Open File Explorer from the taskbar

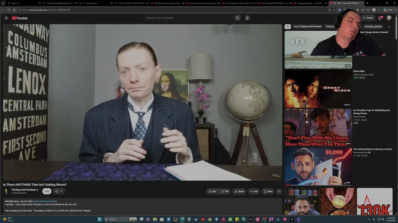point(155,219)
